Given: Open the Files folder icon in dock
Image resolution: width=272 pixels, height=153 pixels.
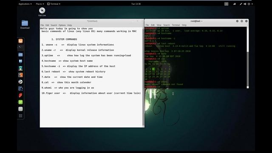Looking at the screenshot, I should click(20, 54).
